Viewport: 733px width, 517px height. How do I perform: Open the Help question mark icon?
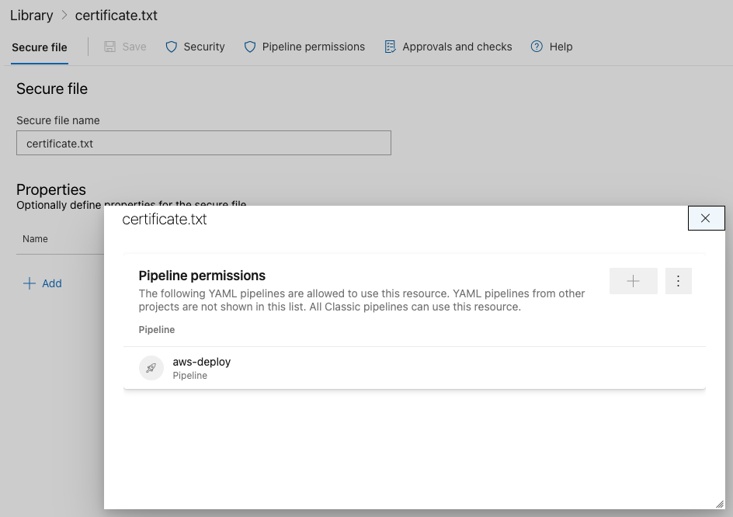pyautogui.click(x=535, y=47)
